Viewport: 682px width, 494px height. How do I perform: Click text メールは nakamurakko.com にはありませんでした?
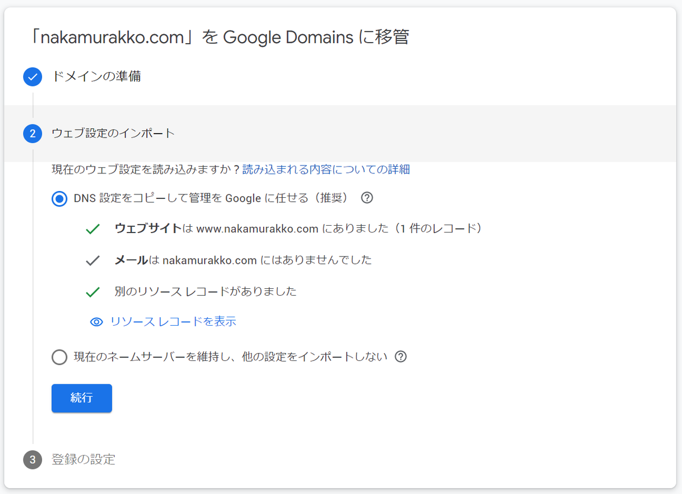coord(243,260)
